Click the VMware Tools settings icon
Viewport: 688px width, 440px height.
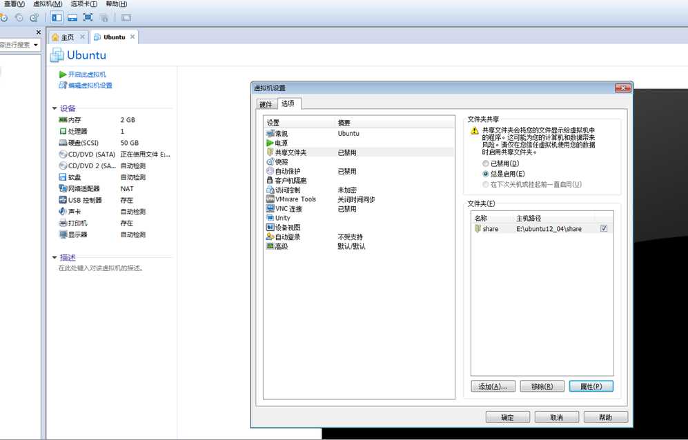[270, 199]
